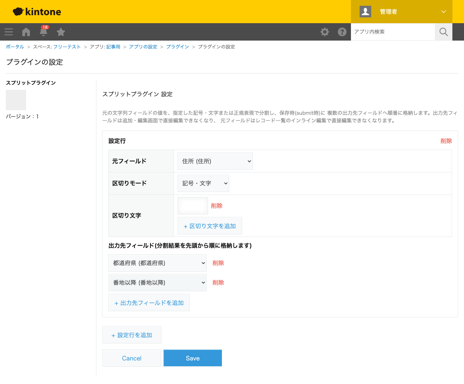464x384 pixels.
Task: Focus the アプリ内検索 search field
Action: (x=393, y=32)
